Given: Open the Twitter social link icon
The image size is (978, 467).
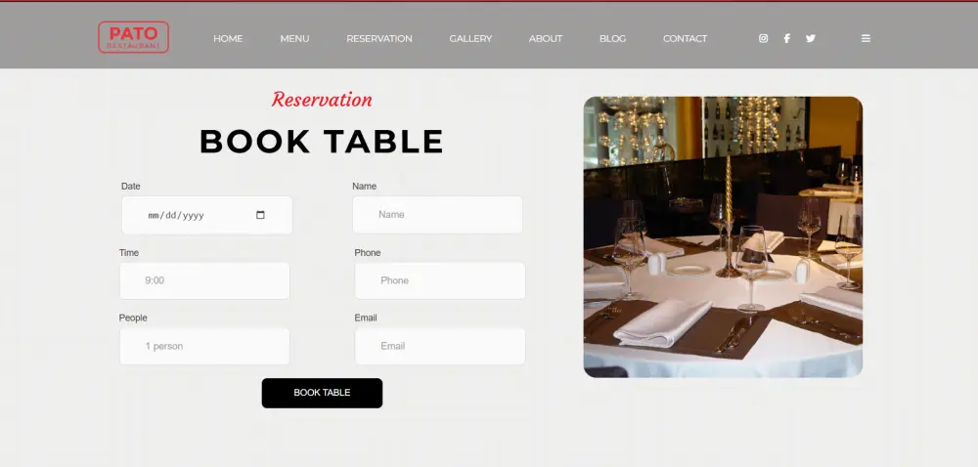Looking at the screenshot, I should point(810,39).
